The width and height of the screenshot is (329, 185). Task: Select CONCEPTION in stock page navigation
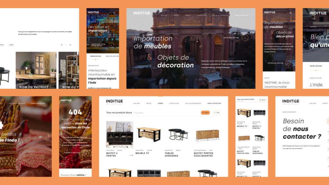tap(174, 103)
